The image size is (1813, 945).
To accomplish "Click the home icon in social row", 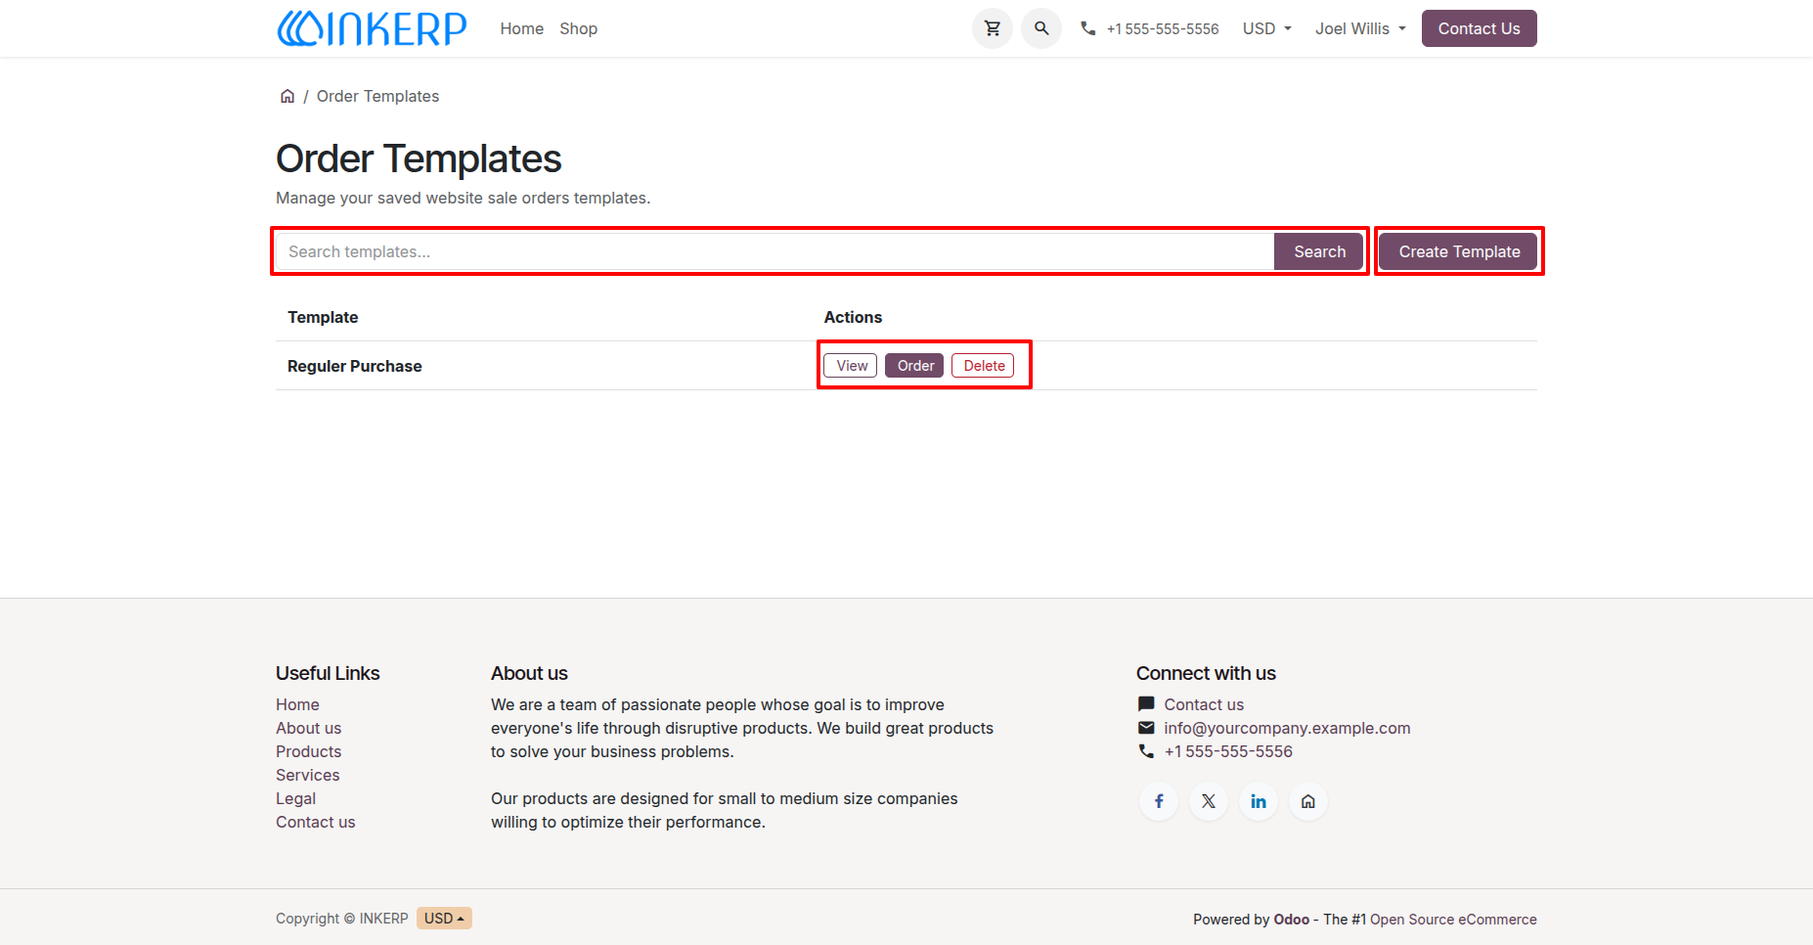I will (1308, 801).
